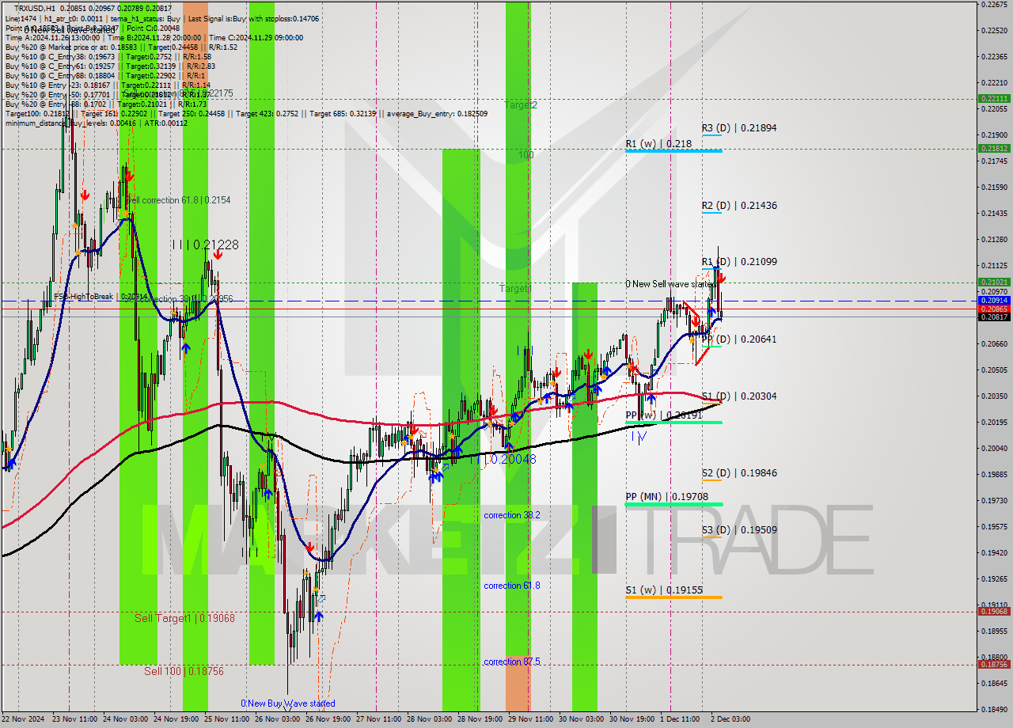Select the '30 Nov 19:00' time label
Screen dimensions: 1013x728
pos(632,719)
